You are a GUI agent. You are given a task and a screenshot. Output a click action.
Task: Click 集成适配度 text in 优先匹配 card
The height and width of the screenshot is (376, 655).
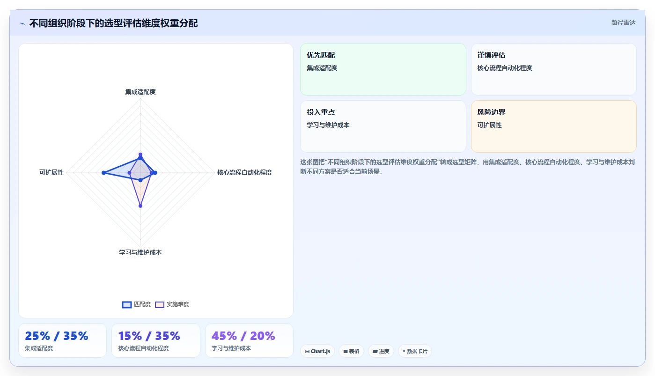coord(322,68)
